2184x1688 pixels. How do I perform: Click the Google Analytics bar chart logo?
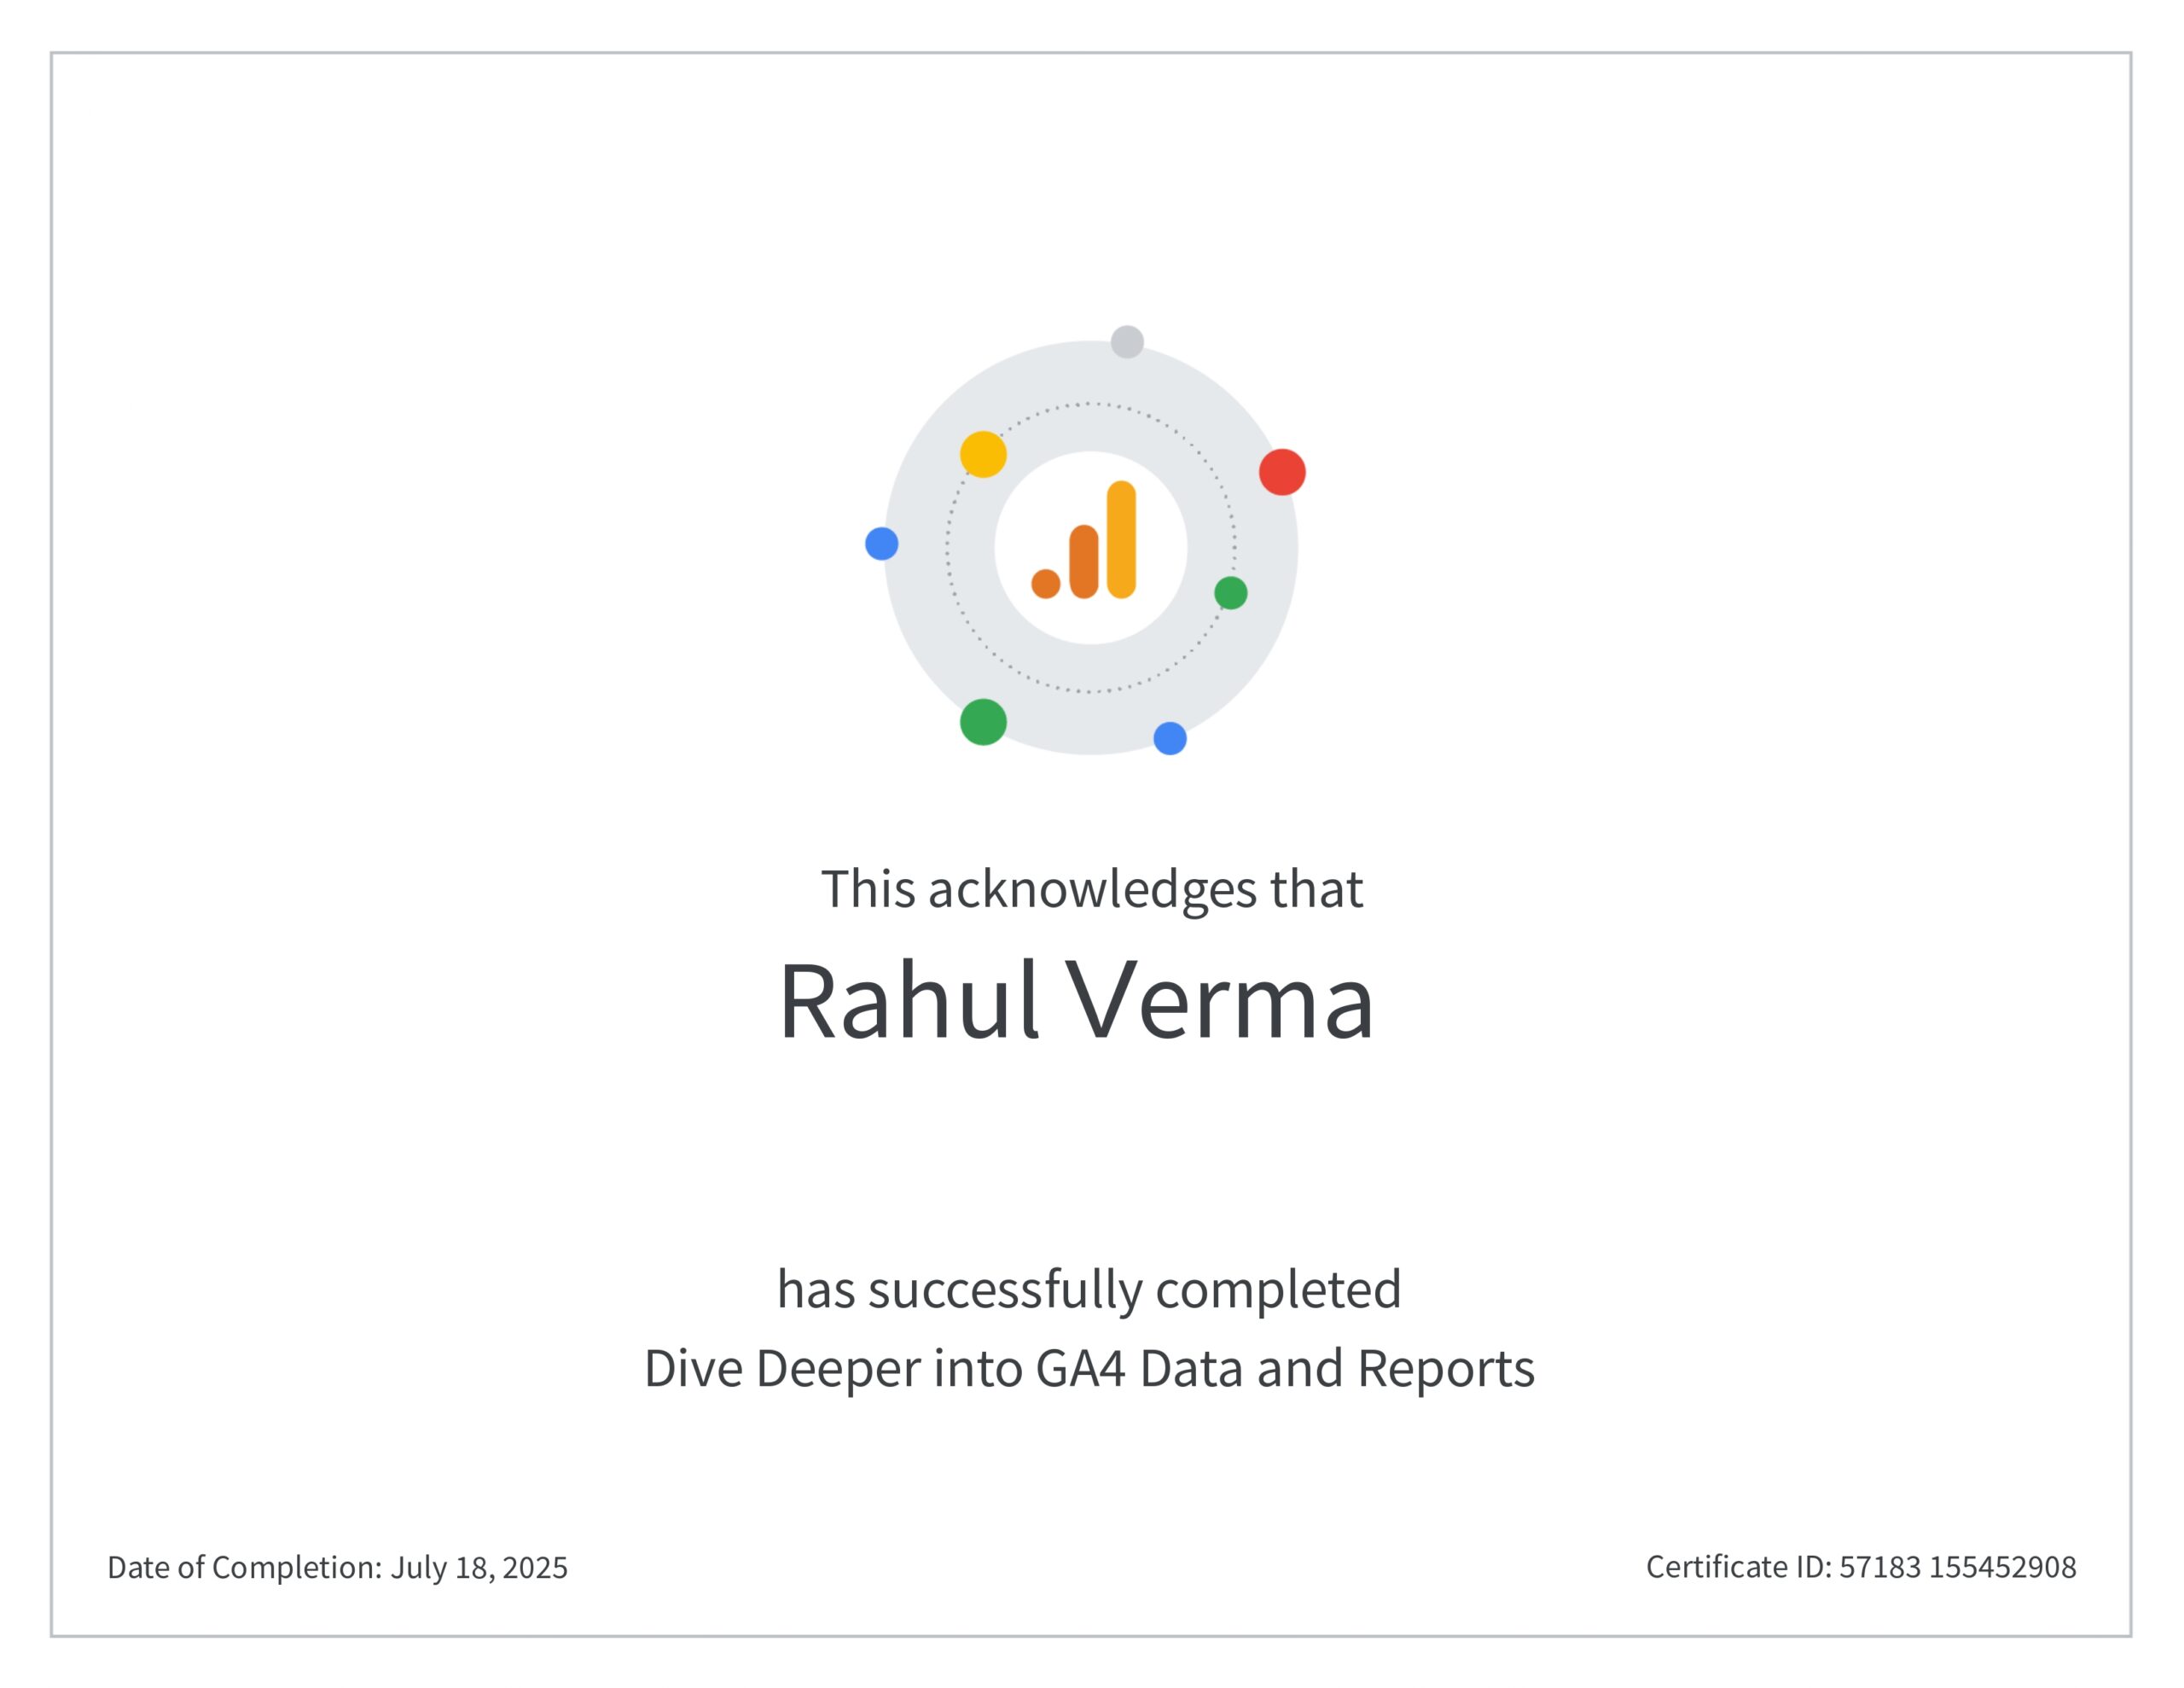pos(1084,540)
